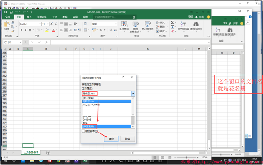This screenshot has width=263, height=165.
Task: Click the Insert Function fx icon
Action: [x=46, y=43]
